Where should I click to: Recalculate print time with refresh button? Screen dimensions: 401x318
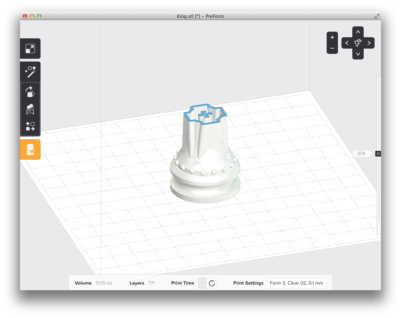212,283
